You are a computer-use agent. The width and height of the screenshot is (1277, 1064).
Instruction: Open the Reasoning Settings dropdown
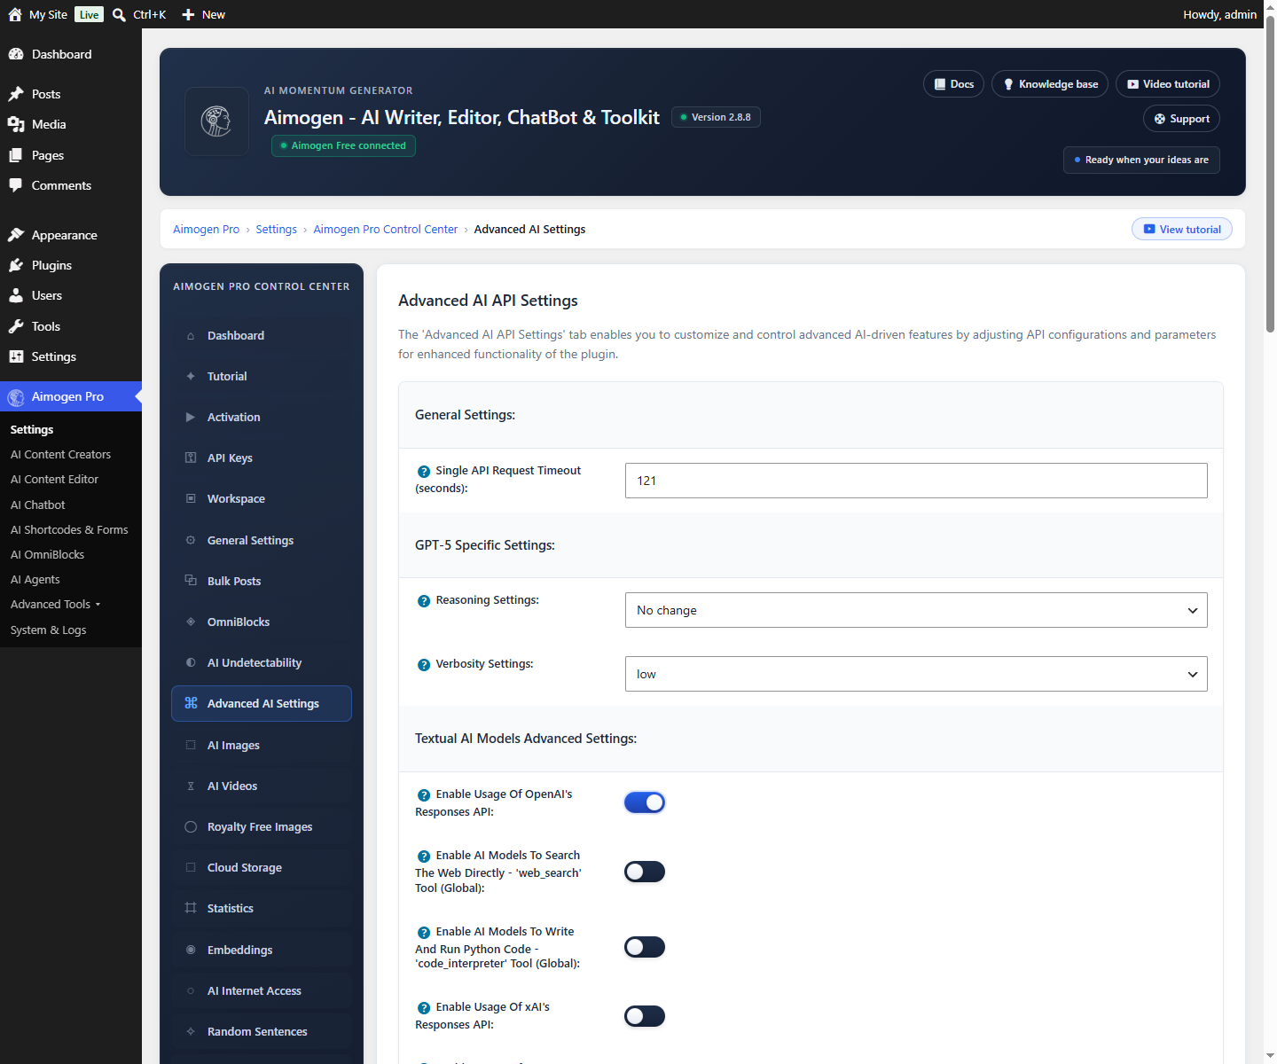coord(916,610)
